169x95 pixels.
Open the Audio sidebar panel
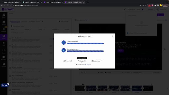[4, 37]
